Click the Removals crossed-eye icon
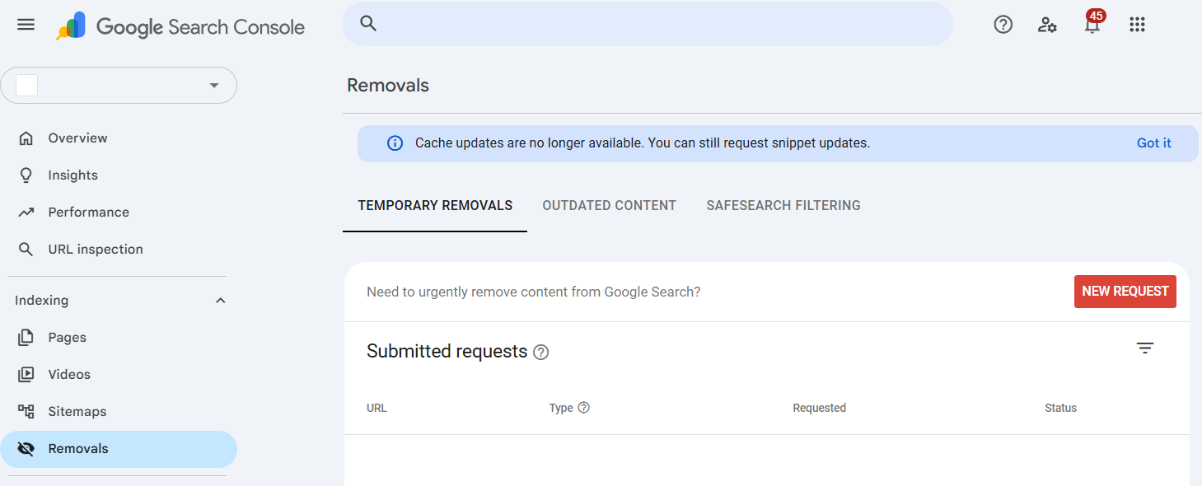This screenshot has width=1202, height=486. [x=26, y=449]
